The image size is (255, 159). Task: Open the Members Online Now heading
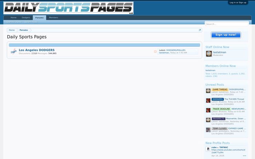pyautogui.click(x=221, y=66)
